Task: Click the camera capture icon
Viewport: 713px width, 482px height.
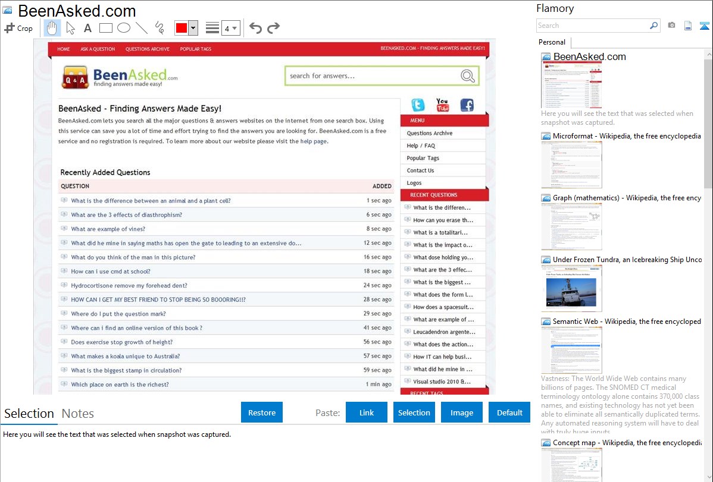Action: (671, 26)
